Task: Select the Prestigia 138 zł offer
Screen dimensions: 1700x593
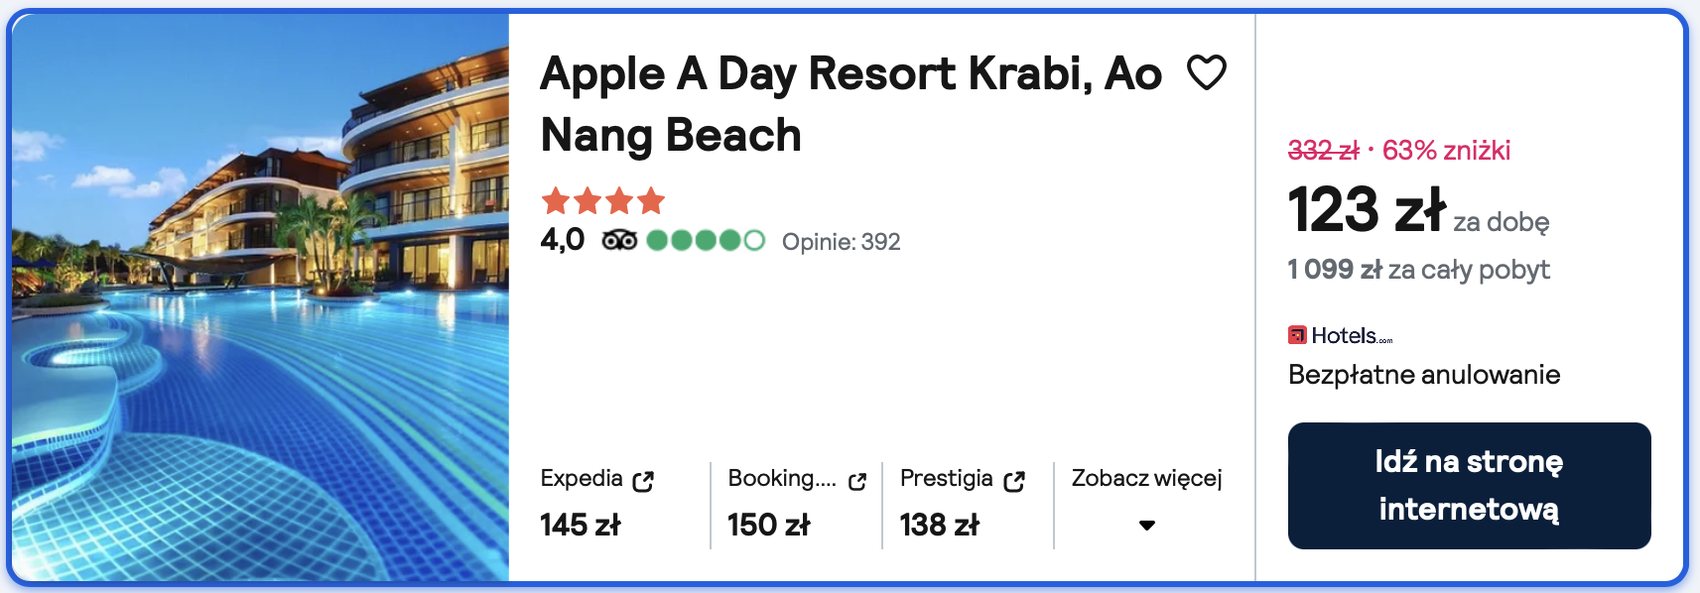Action: coord(940,525)
